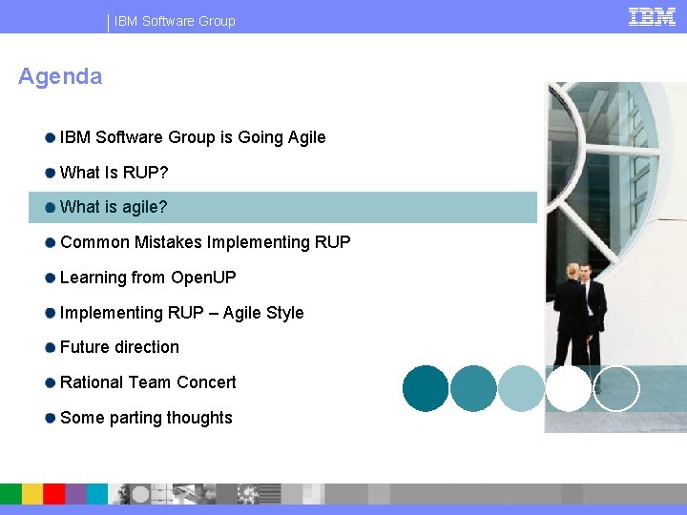Click the 'Agenda' slide title

pyautogui.click(x=60, y=76)
